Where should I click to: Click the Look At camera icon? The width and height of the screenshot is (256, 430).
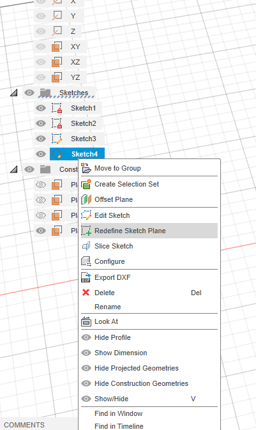pos(86,321)
